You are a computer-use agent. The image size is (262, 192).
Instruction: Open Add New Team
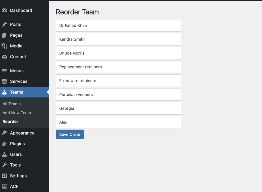pyautogui.click(x=16, y=113)
